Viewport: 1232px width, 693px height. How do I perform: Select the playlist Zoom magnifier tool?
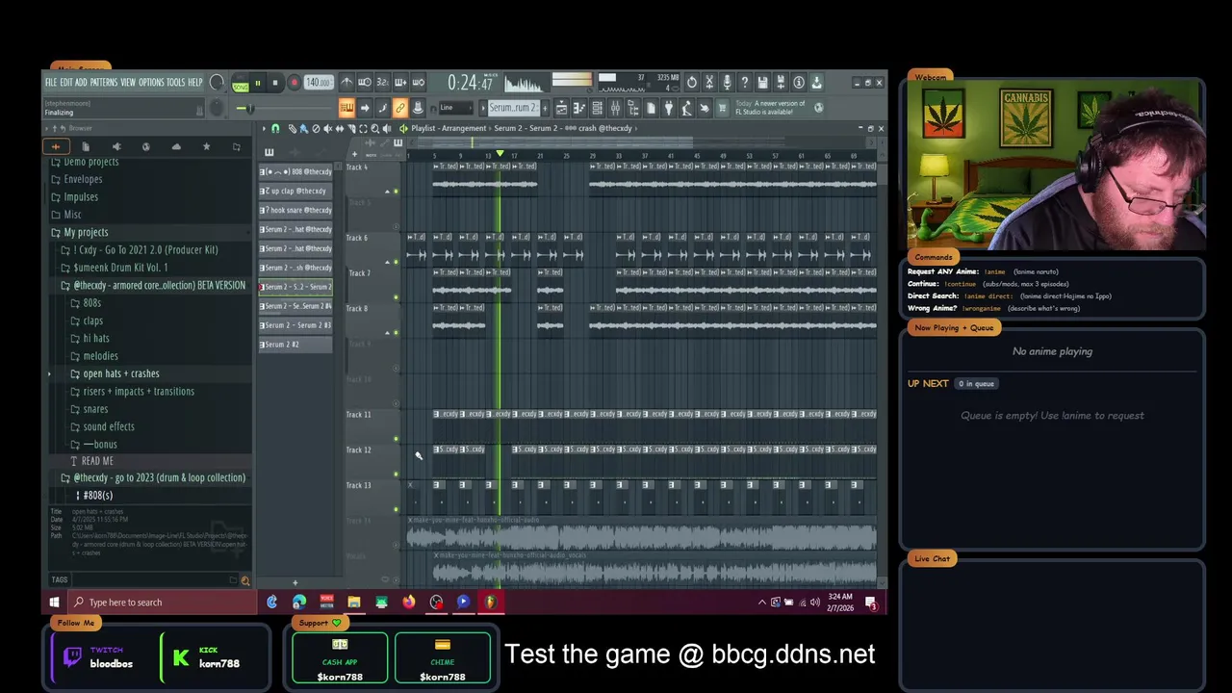coord(375,129)
